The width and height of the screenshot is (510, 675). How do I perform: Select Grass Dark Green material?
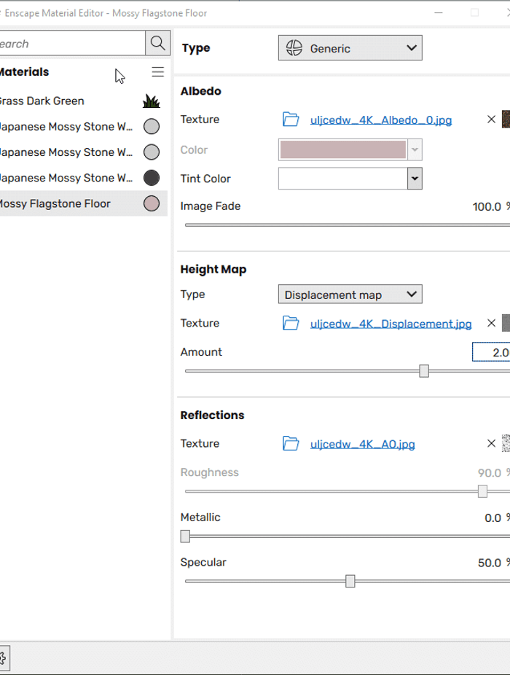click(x=42, y=101)
